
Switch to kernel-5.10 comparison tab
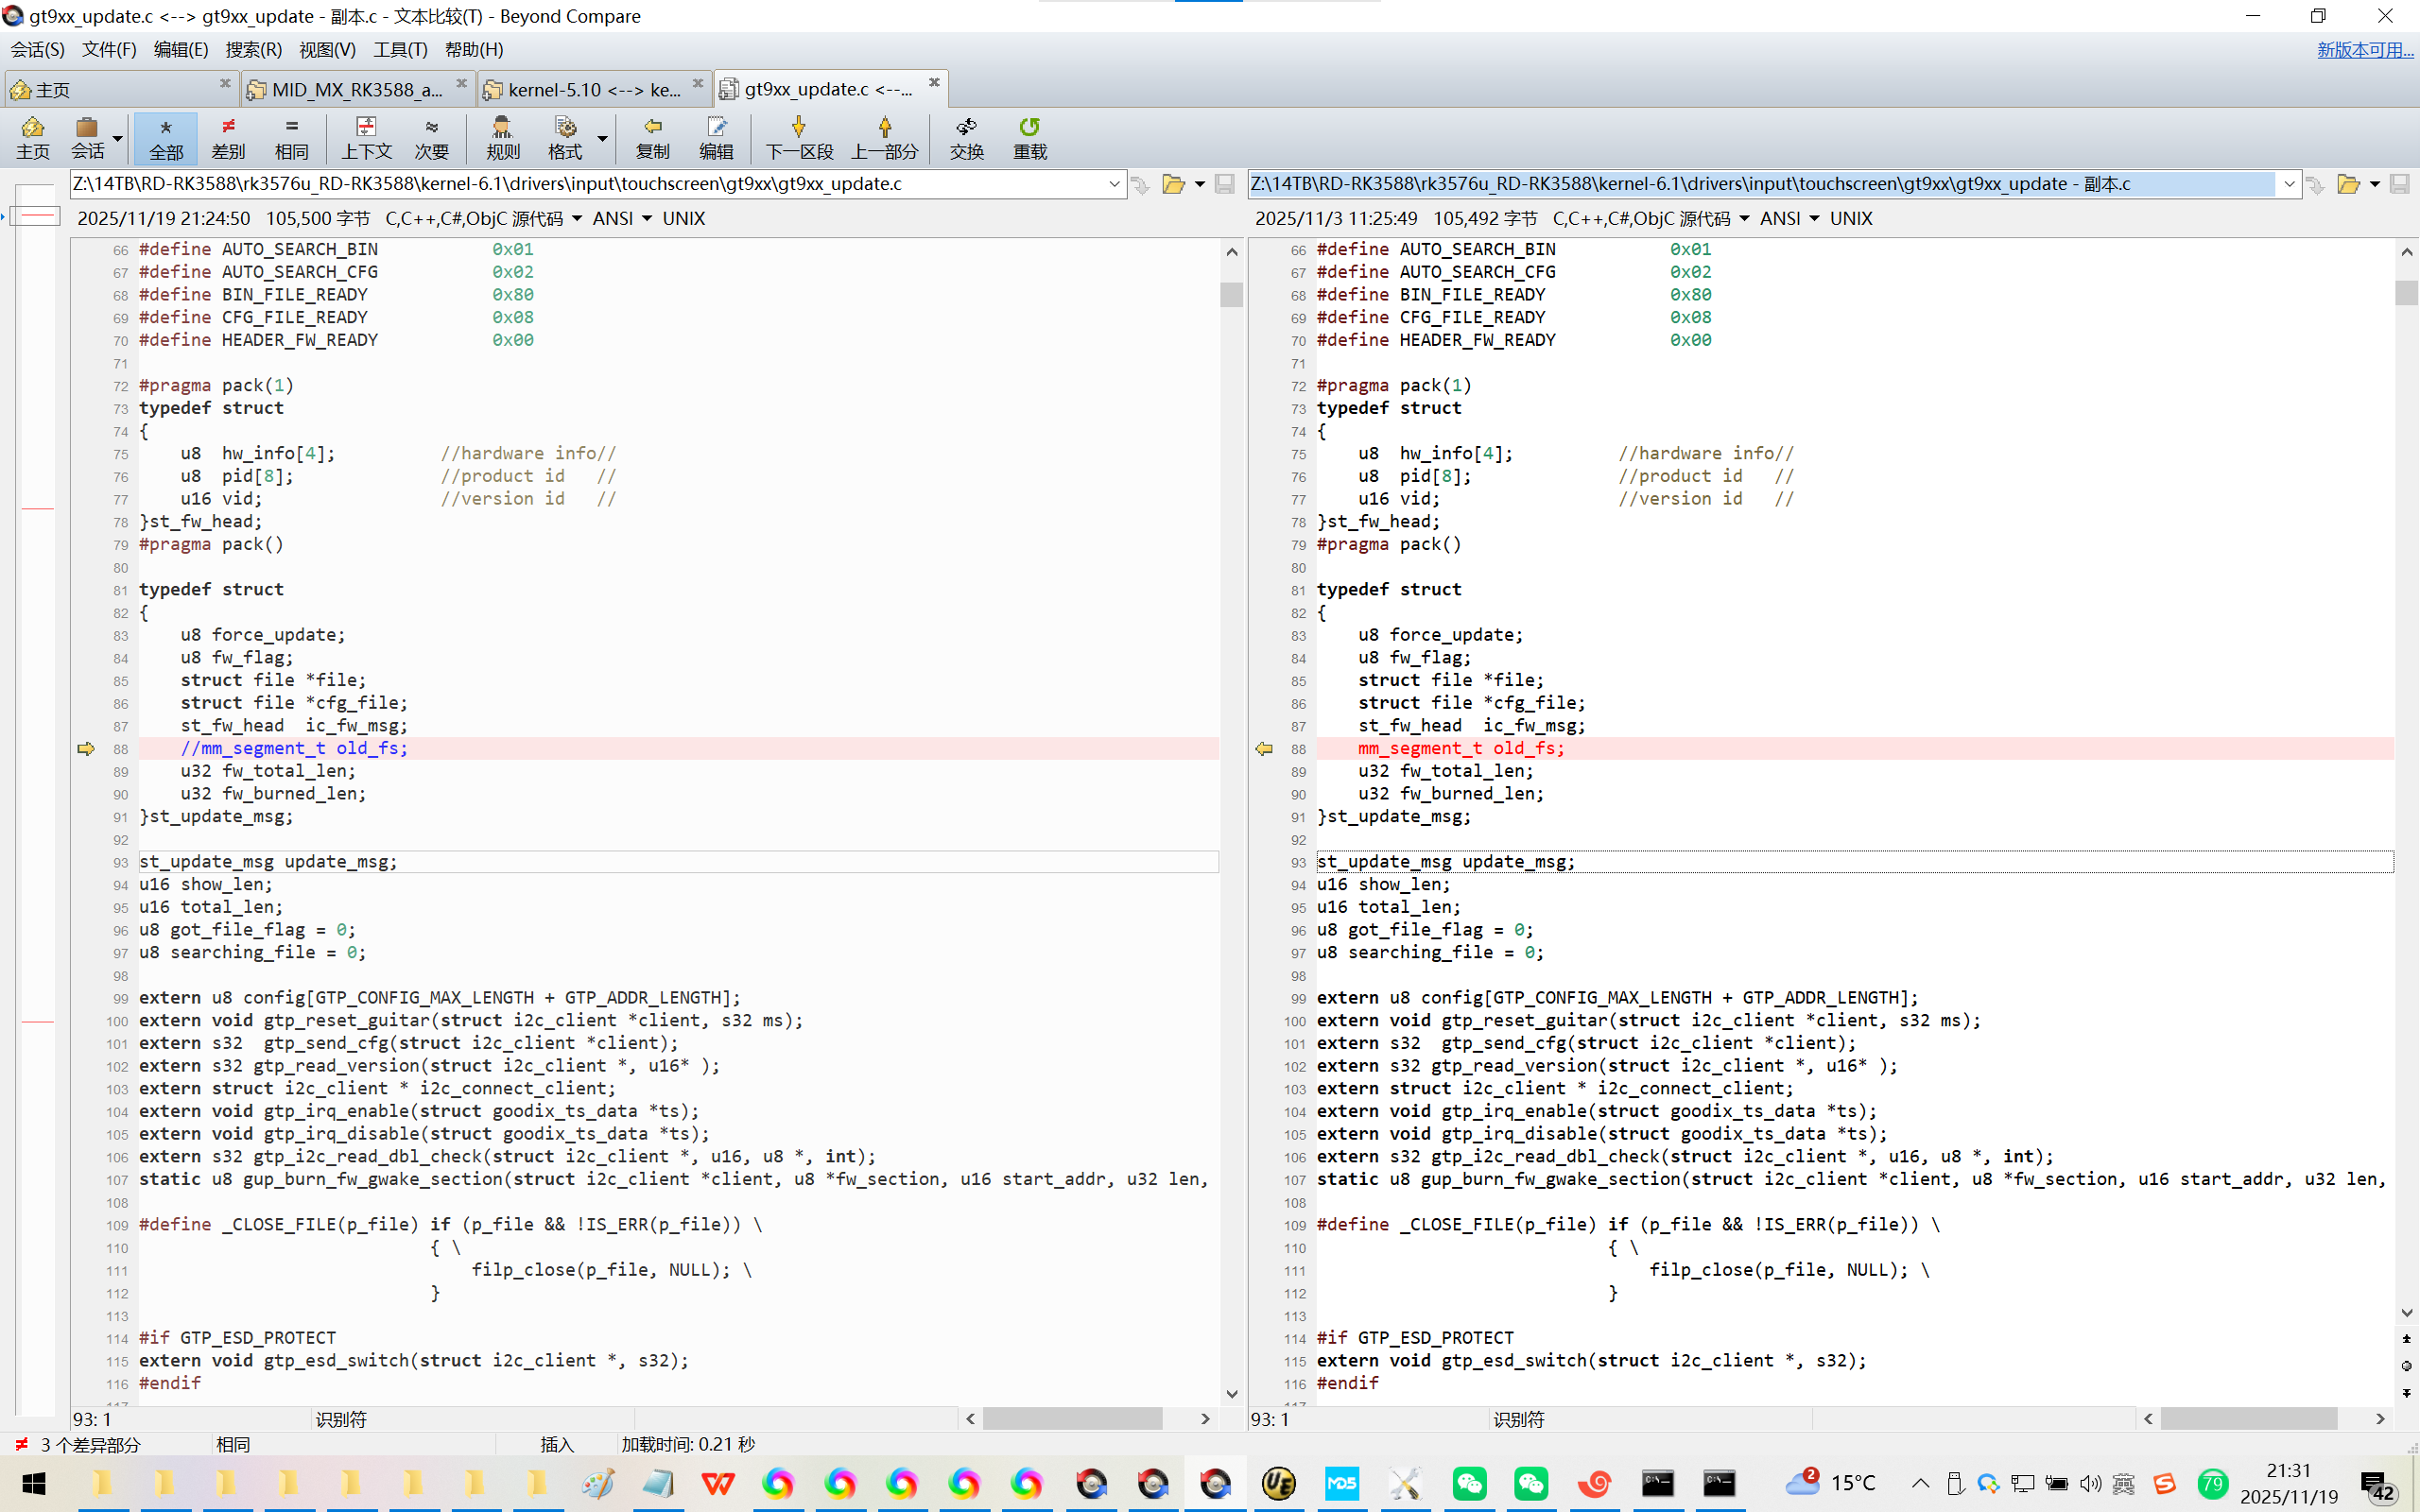pyautogui.click(x=593, y=90)
